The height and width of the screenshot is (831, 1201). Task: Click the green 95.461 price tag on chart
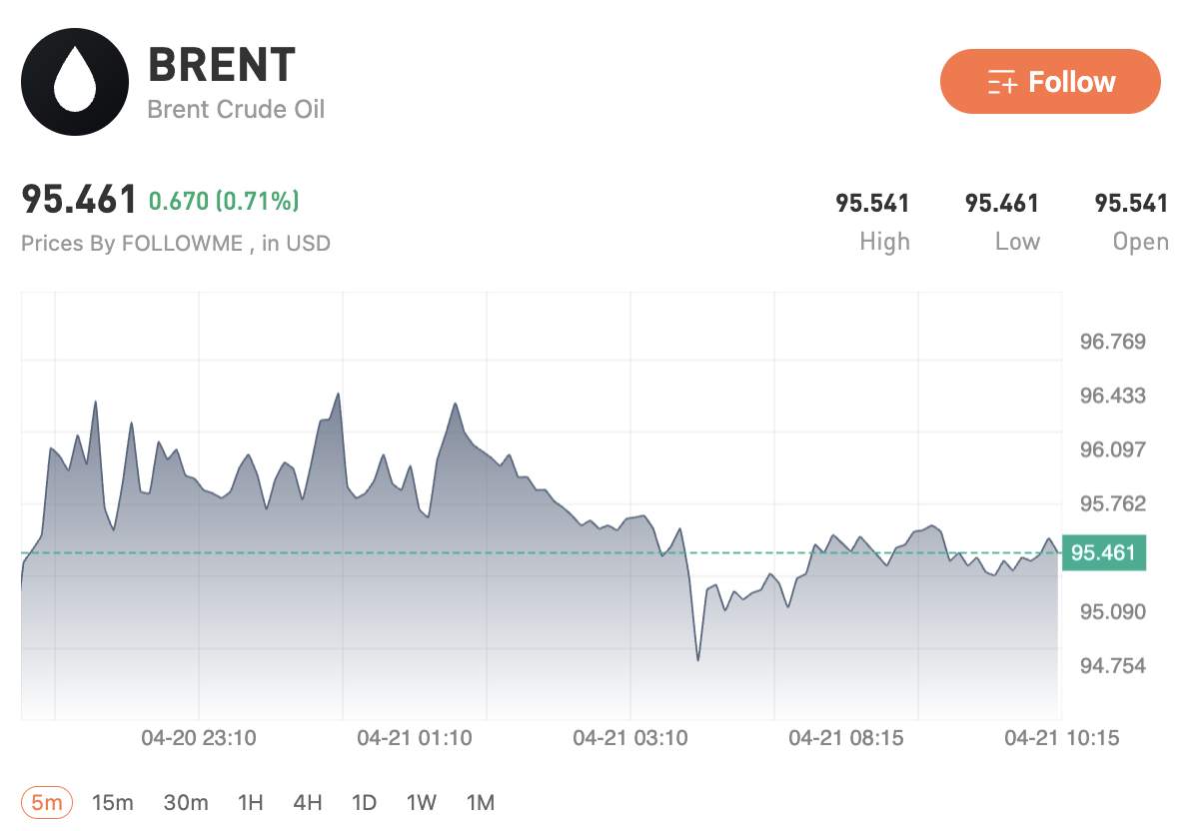(x=1104, y=550)
